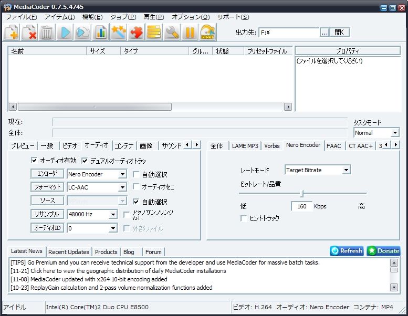Switch to the Vorbis tab
408x316 pixels.
pyautogui.click(x=271, y=146)
